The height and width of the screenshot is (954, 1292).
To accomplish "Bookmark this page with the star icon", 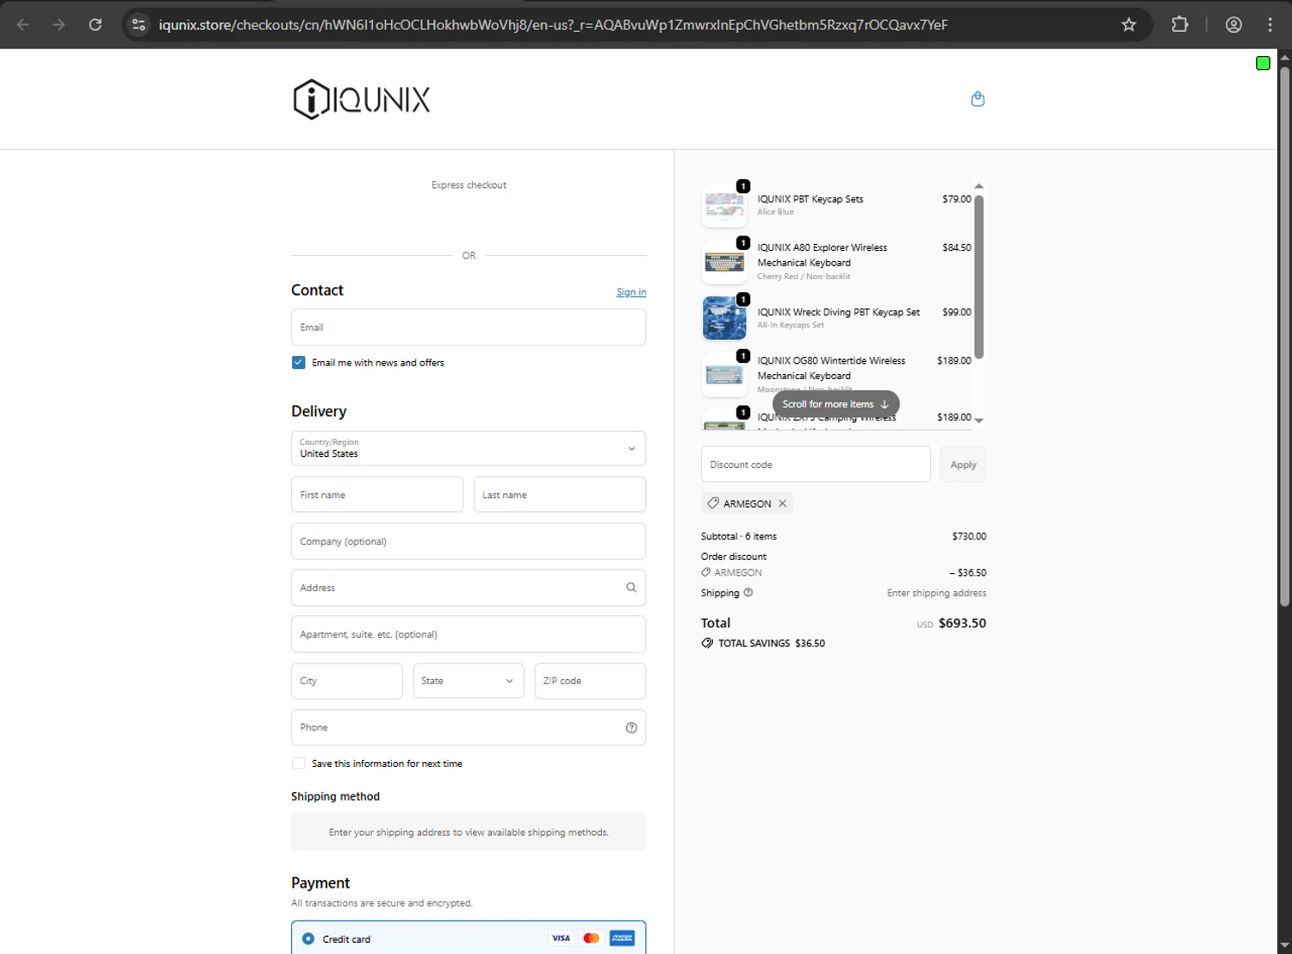I will 1128,25.
